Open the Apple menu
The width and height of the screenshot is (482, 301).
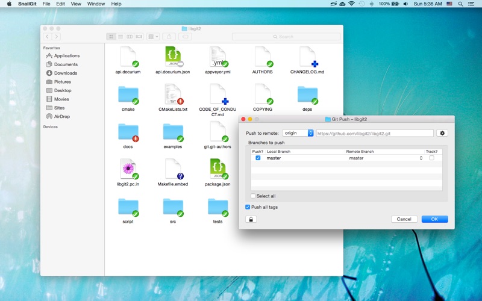[x=9, y=4]
